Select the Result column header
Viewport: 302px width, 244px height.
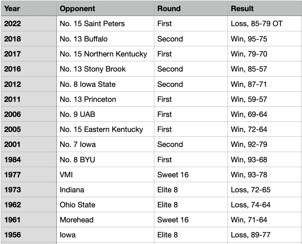(x=265, y=8)
